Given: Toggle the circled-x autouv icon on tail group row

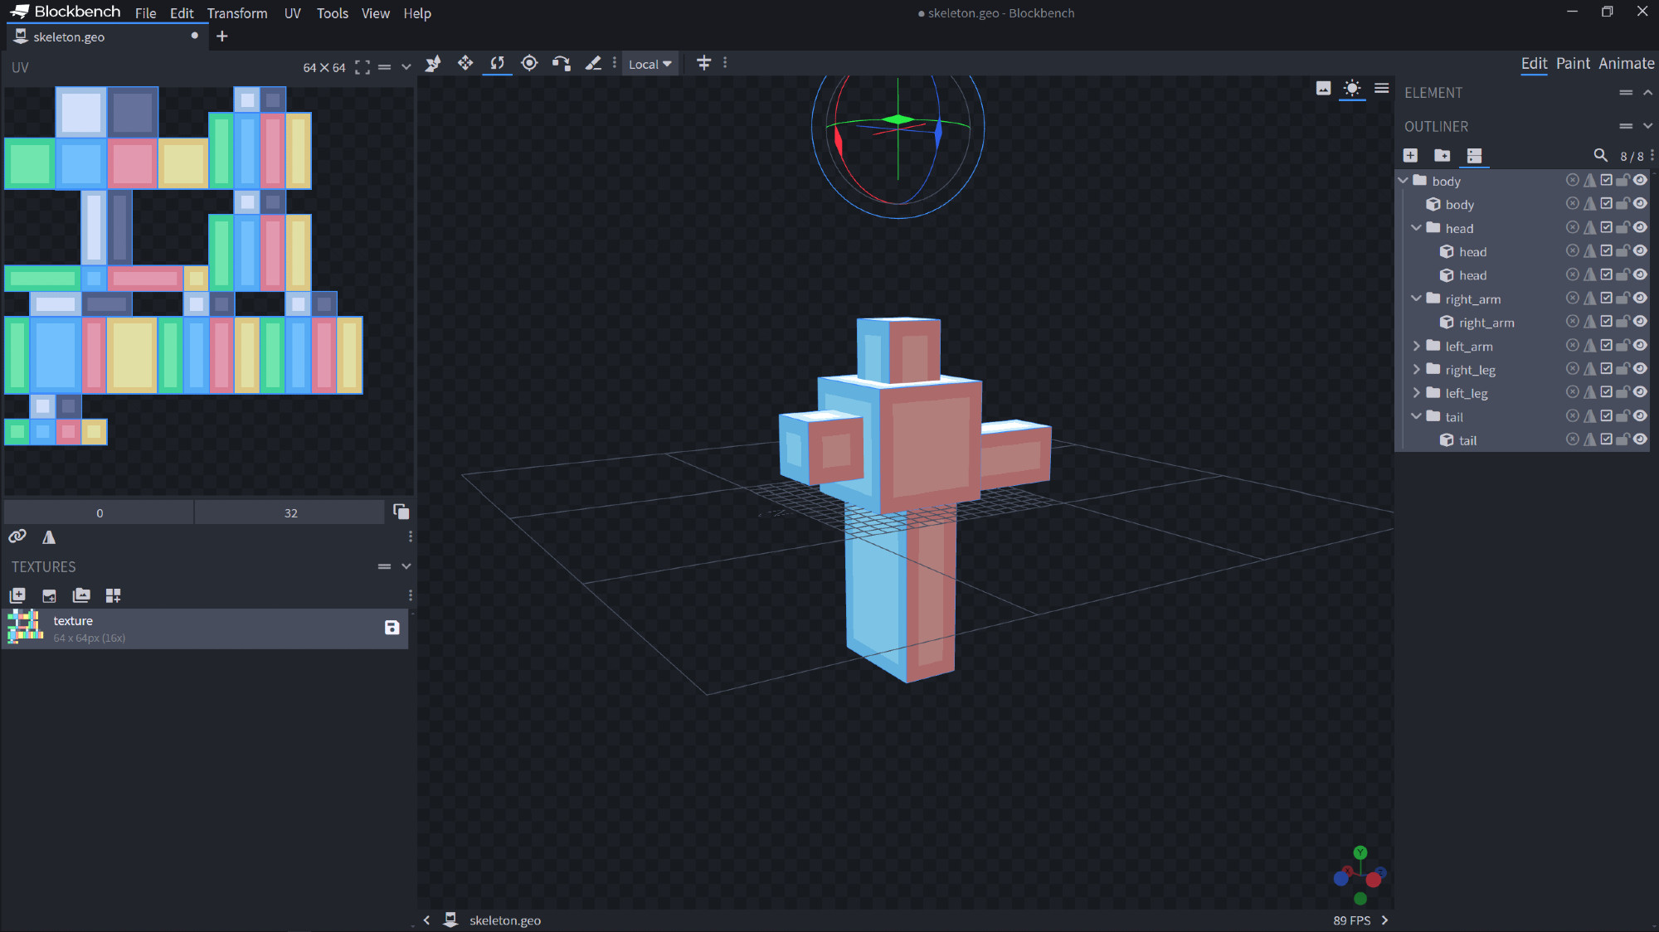Looking at the screenshot, I should [1572, 415].
